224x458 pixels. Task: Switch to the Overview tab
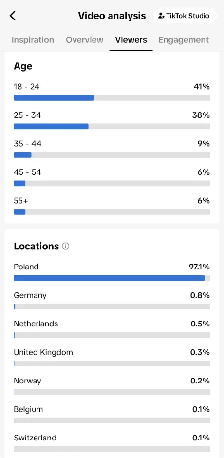(84, 40)
